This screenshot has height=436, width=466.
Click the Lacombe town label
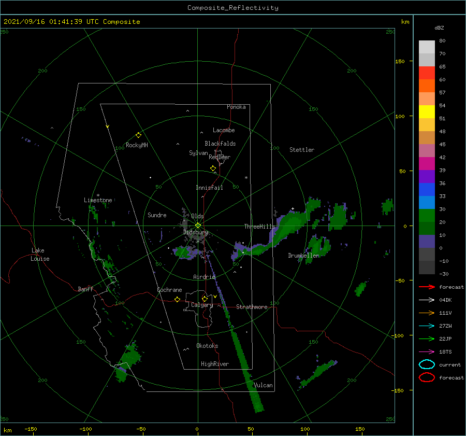pyautogui.click(x=224, y=130)
